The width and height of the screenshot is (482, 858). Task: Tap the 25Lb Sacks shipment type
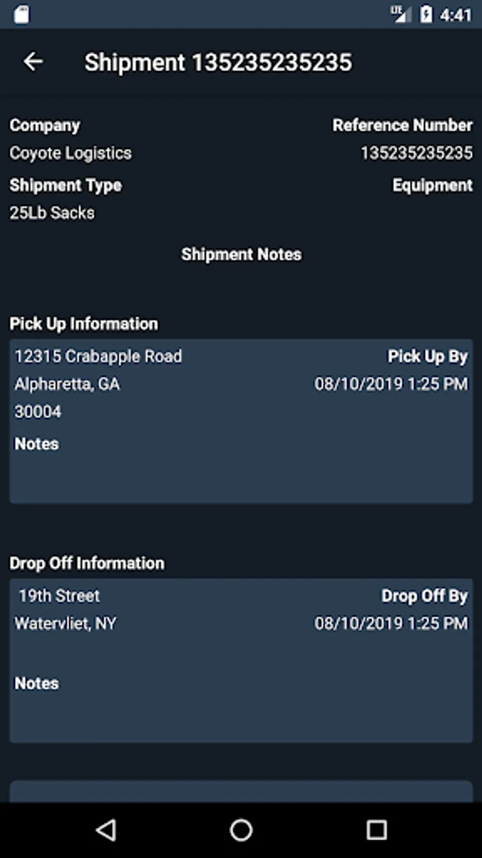(52, 213)
